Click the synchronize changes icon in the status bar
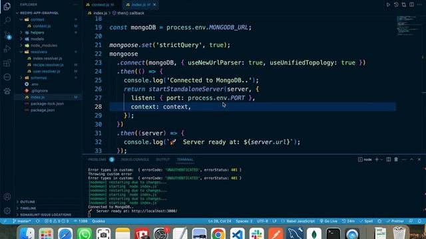Viewport: 426px width, 239px height. coord(38,221)
